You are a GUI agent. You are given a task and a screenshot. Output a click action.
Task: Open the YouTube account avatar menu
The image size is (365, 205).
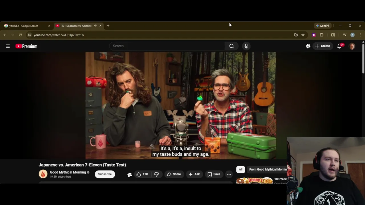tap(352, 46)
